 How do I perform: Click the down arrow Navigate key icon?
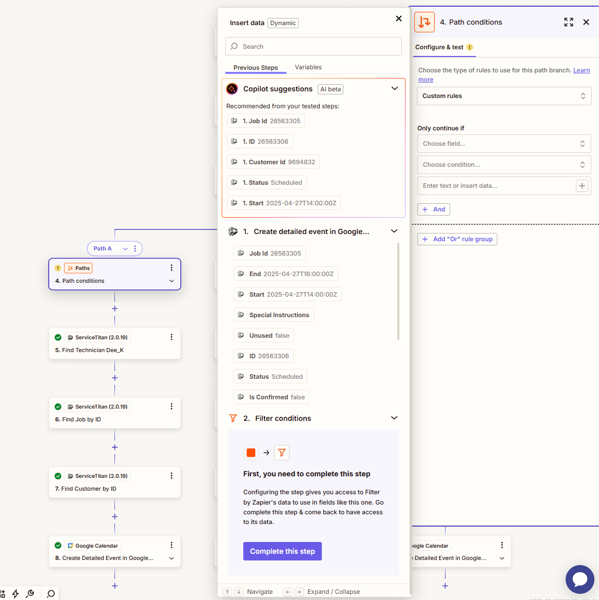(x=239, y=592)
